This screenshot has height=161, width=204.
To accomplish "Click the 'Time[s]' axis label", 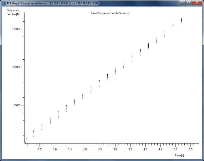I will 179,155.
